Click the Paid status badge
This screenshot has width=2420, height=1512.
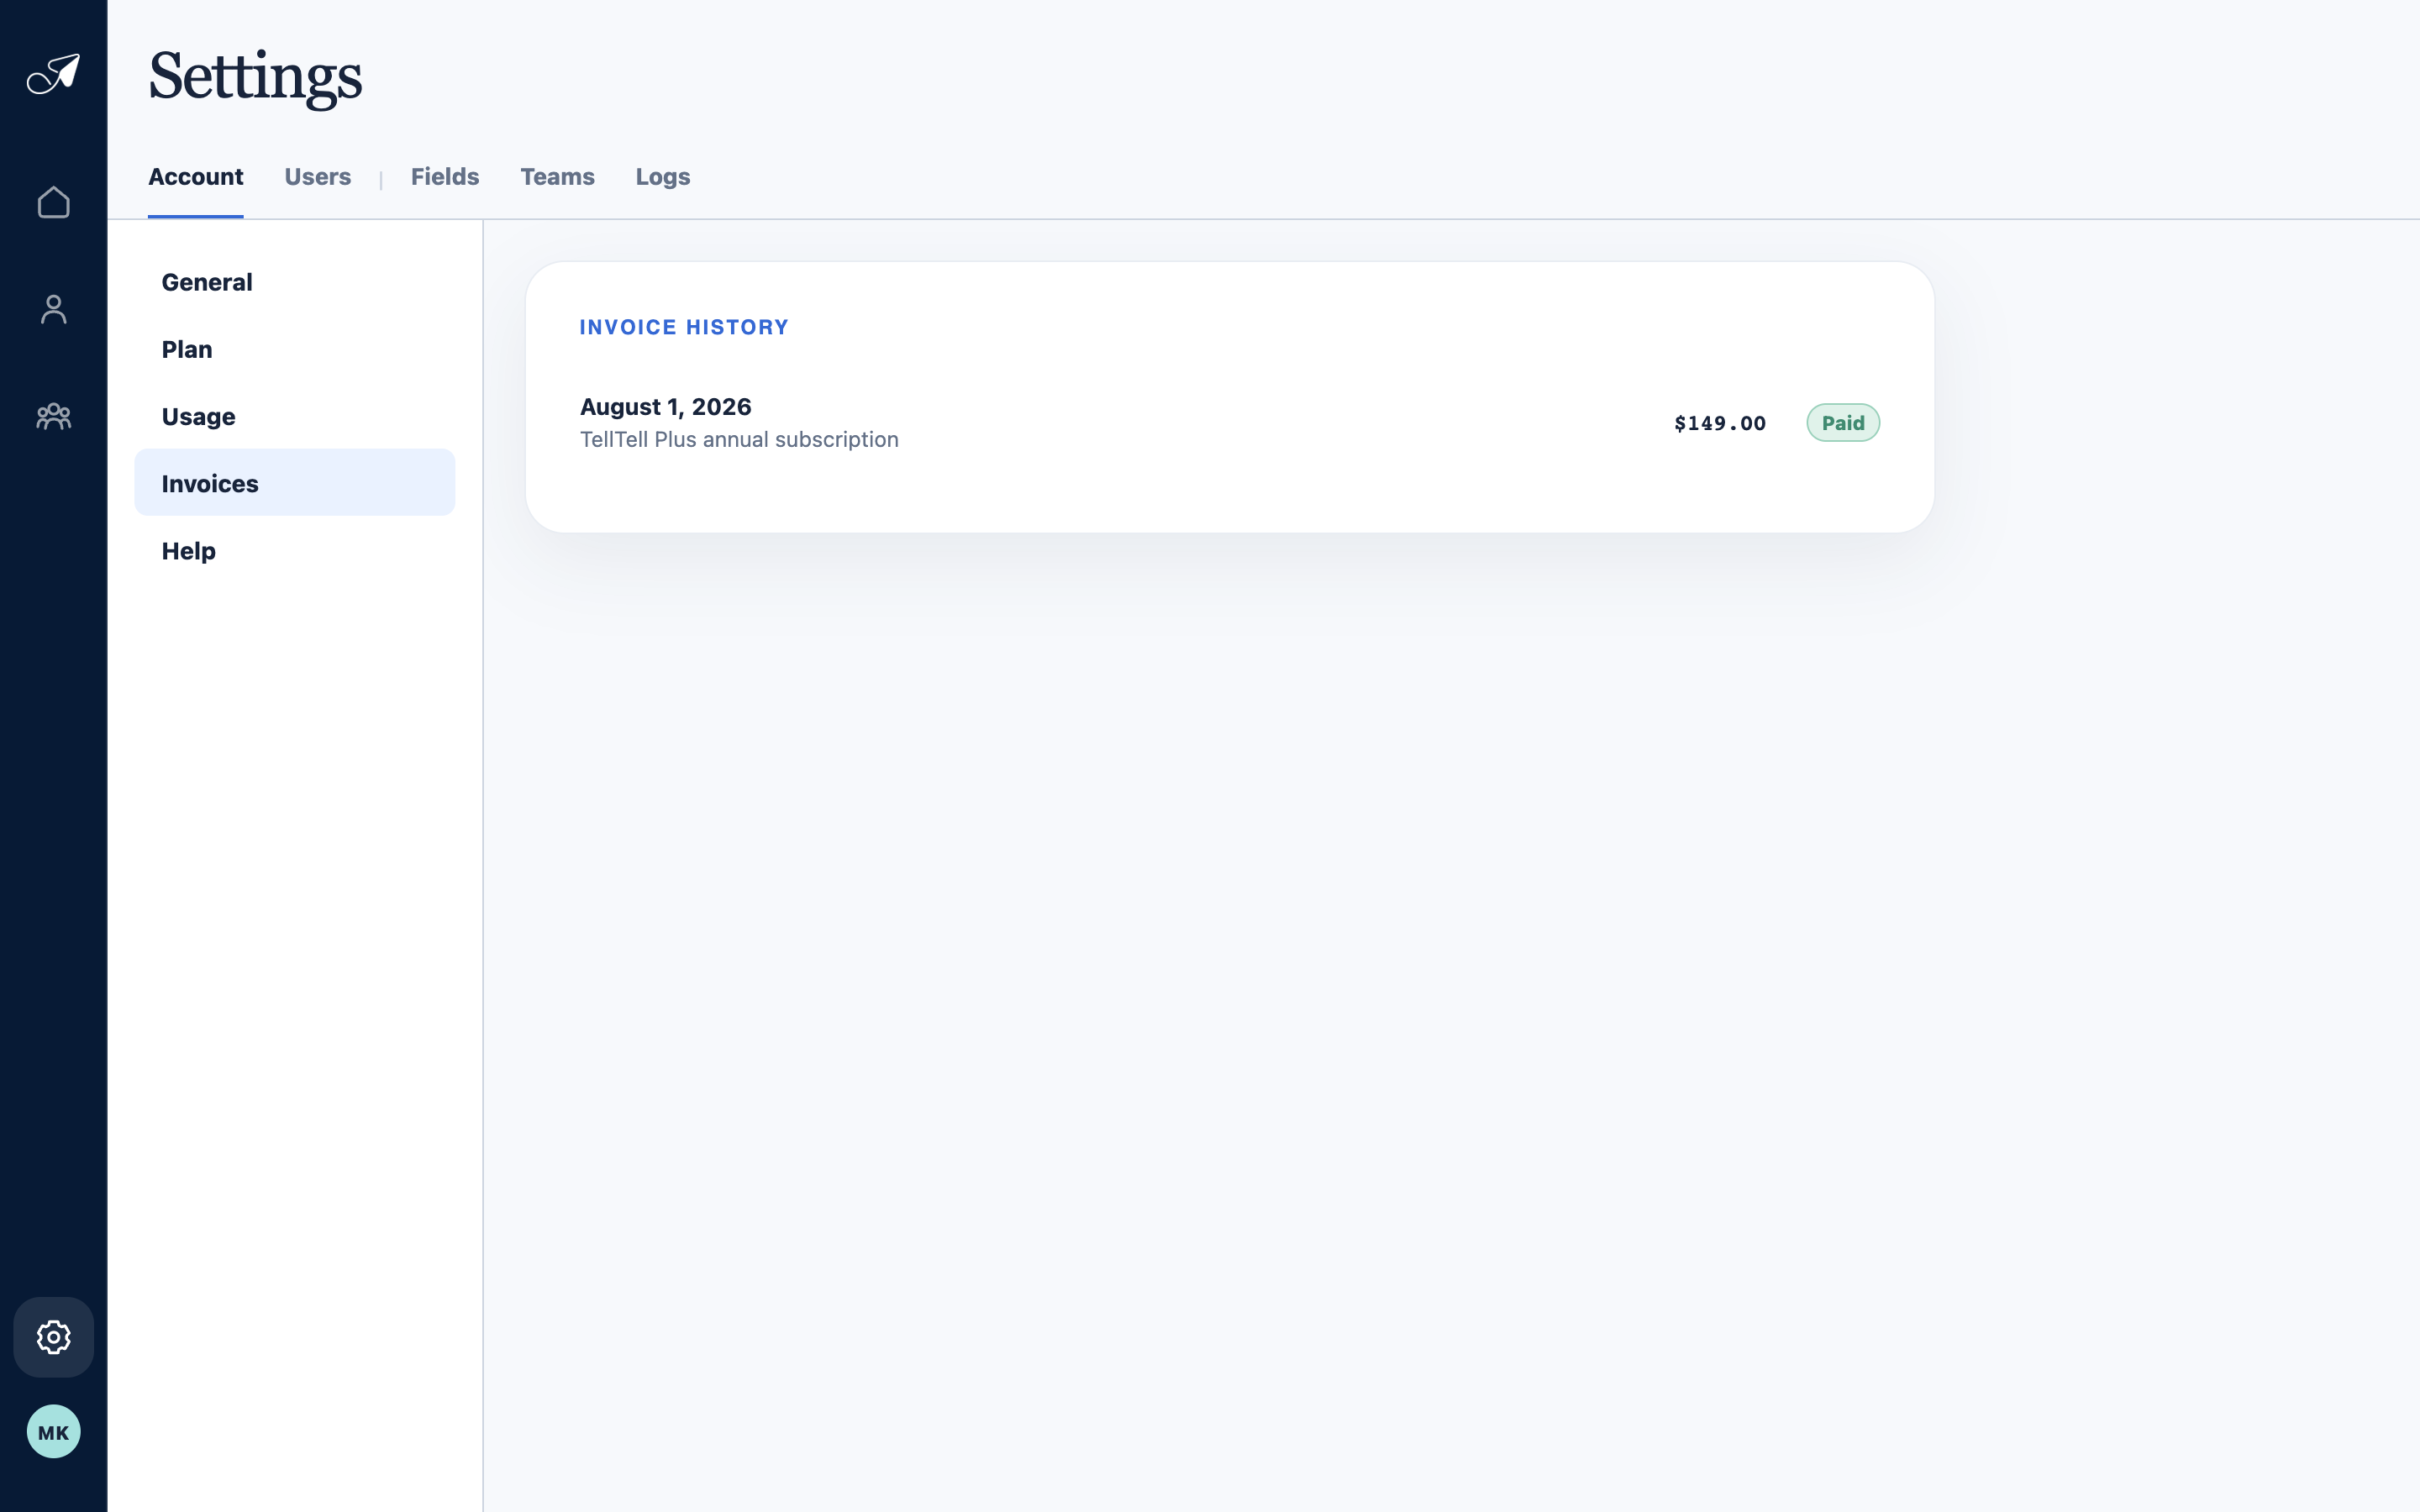point(1842,423)
